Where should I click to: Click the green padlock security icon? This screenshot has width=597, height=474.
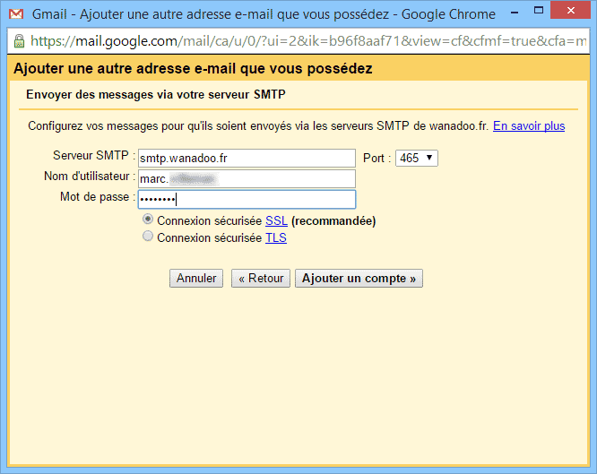point(19,40)
